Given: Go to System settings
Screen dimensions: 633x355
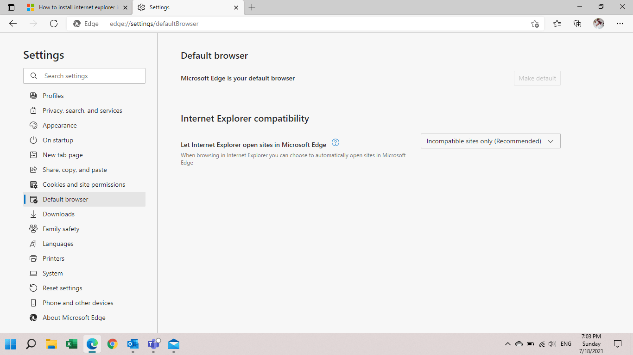Looking at the screenshot, I should tap(84, 273).
